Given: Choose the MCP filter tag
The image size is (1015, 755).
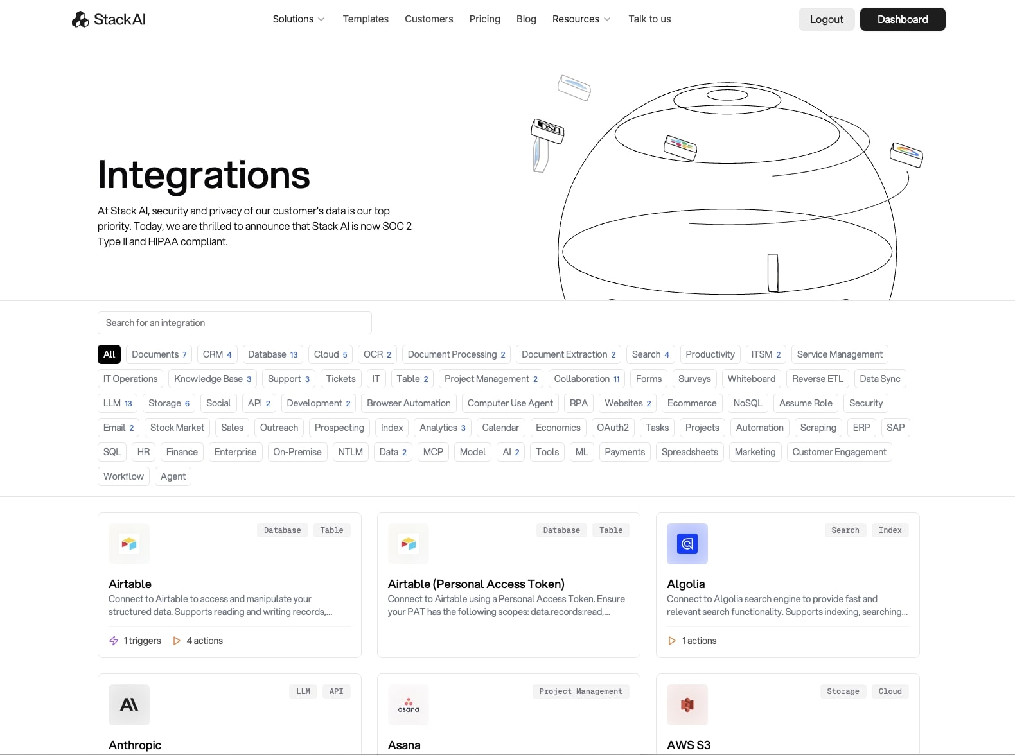Looking at the screenshot, I should (x=433, y=452).
